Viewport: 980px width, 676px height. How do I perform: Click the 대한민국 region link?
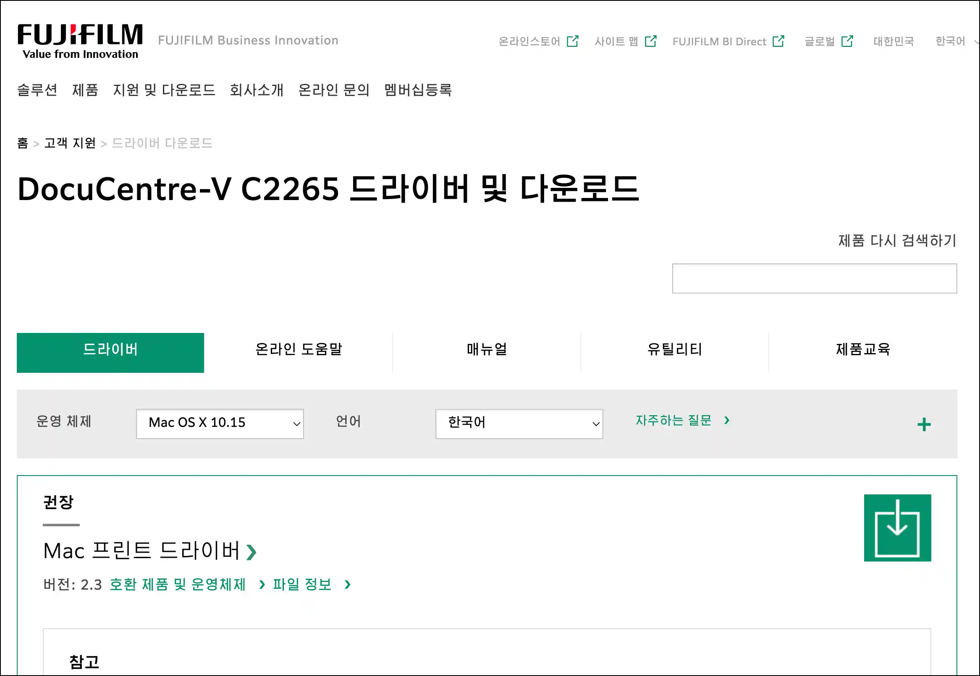894,41
